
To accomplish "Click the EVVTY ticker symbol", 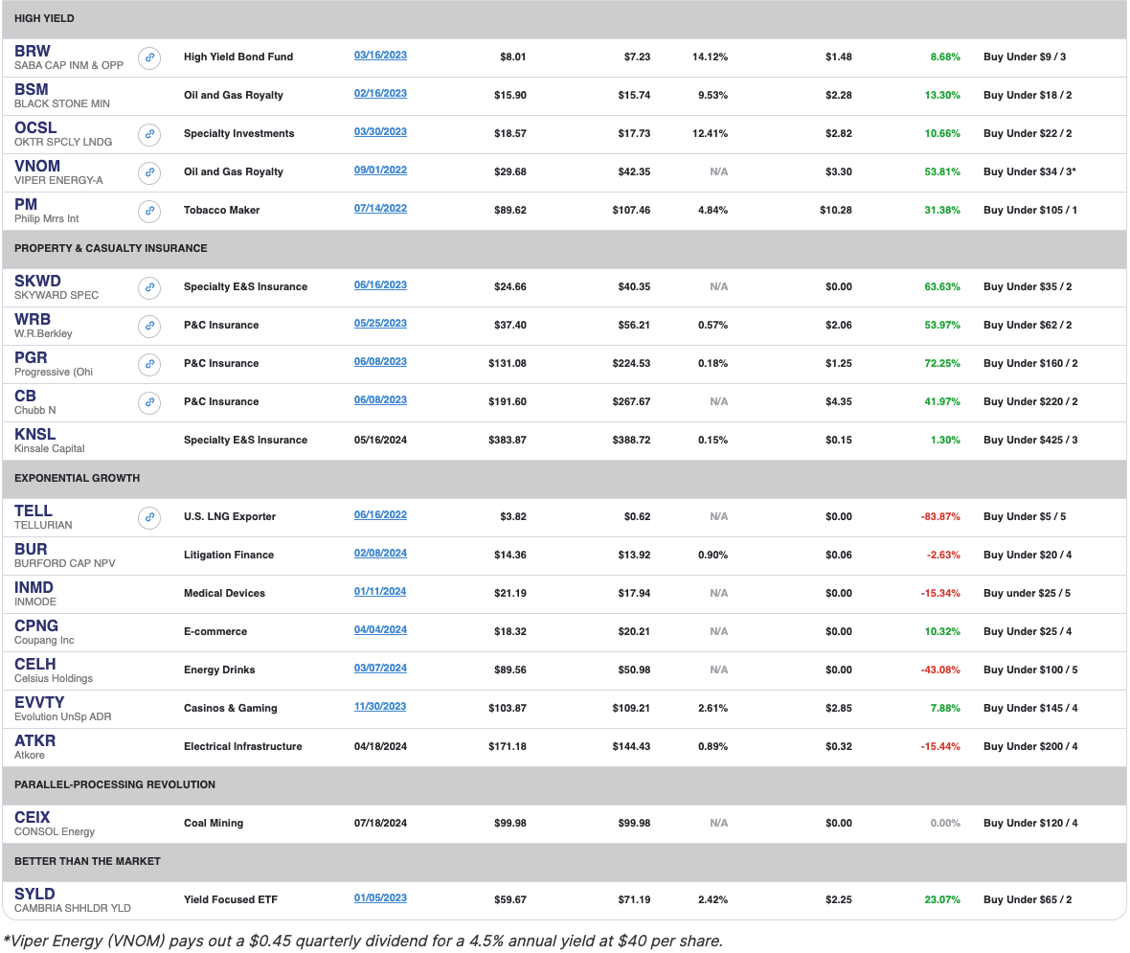I will 39,702.
